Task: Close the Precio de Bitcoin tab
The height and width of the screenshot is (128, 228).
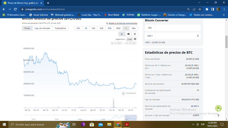Action: (x=41, y=3)
